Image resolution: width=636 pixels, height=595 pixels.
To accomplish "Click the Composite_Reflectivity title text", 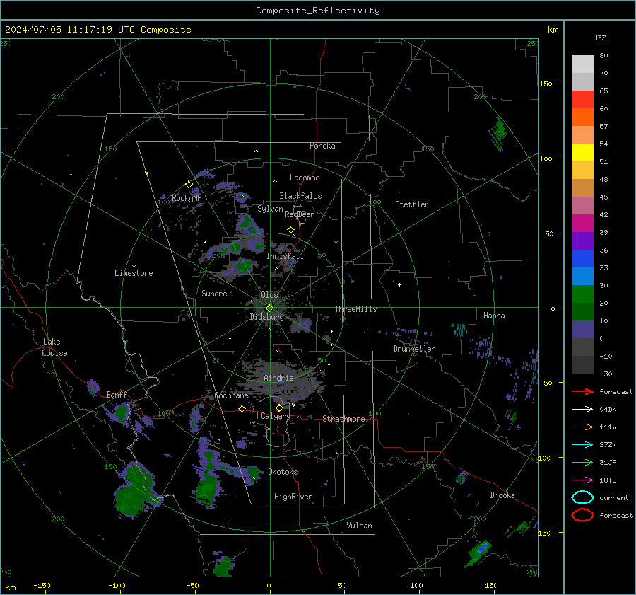I will (317, 11).
